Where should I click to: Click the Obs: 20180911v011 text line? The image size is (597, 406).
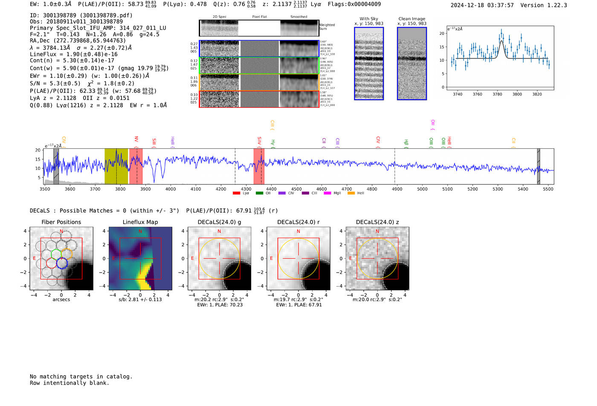coord(76,22)
